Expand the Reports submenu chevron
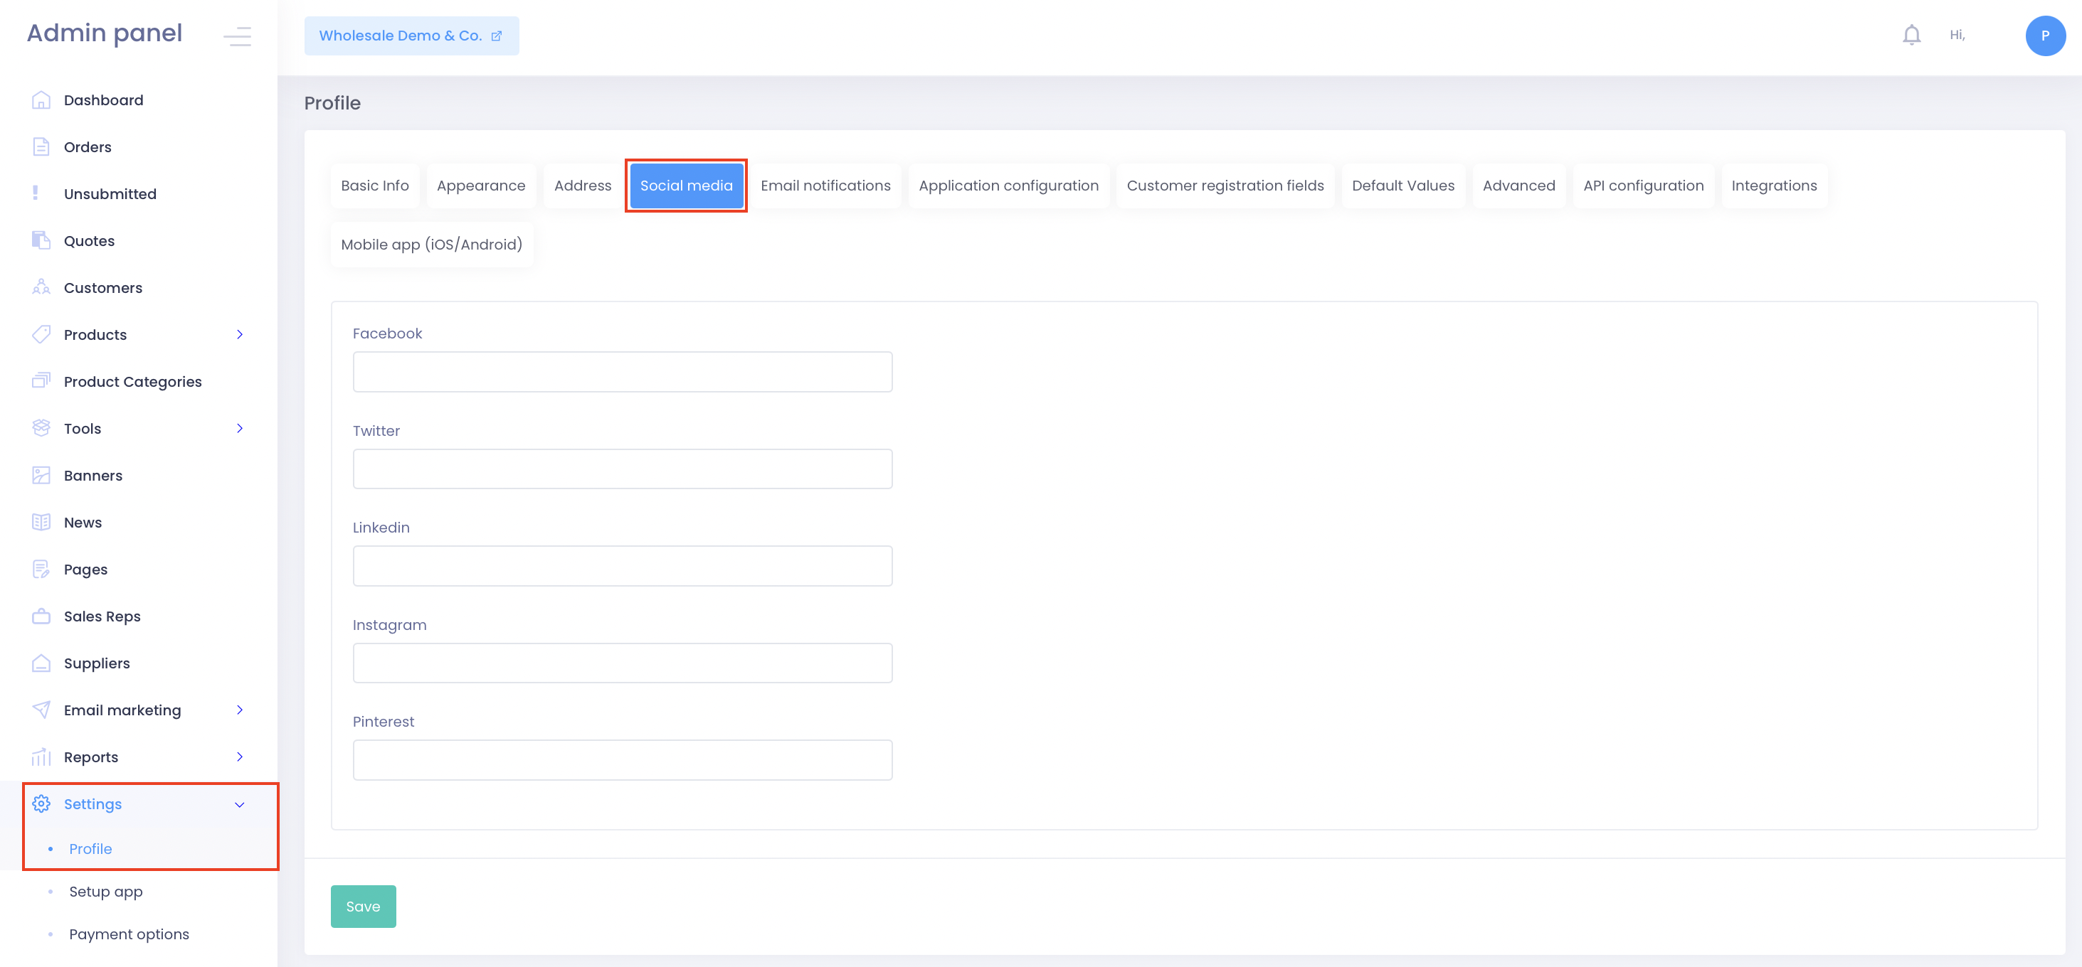This screenshot has height=967, width=2082. click(239, 757)
